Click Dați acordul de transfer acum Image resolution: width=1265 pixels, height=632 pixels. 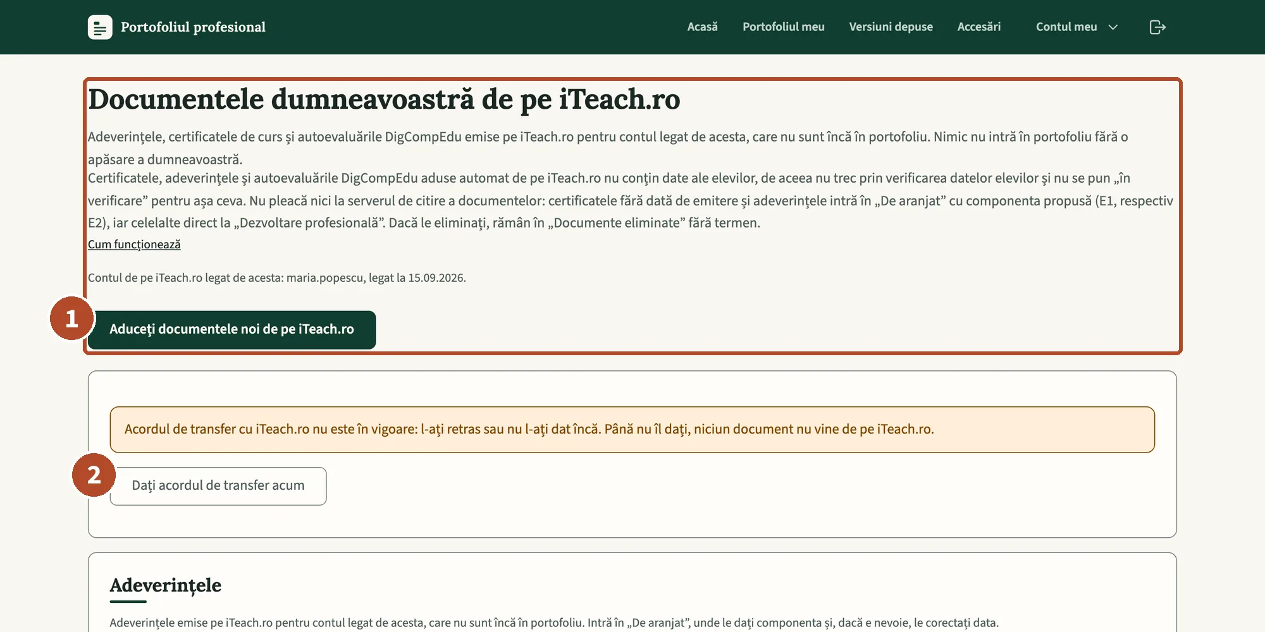click(218, 486)
